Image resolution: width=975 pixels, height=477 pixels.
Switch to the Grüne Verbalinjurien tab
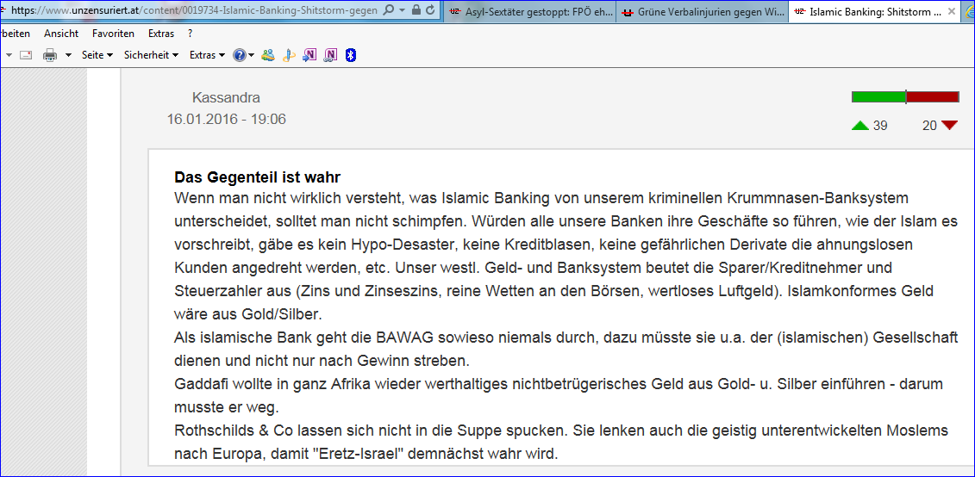pos(703,12)
